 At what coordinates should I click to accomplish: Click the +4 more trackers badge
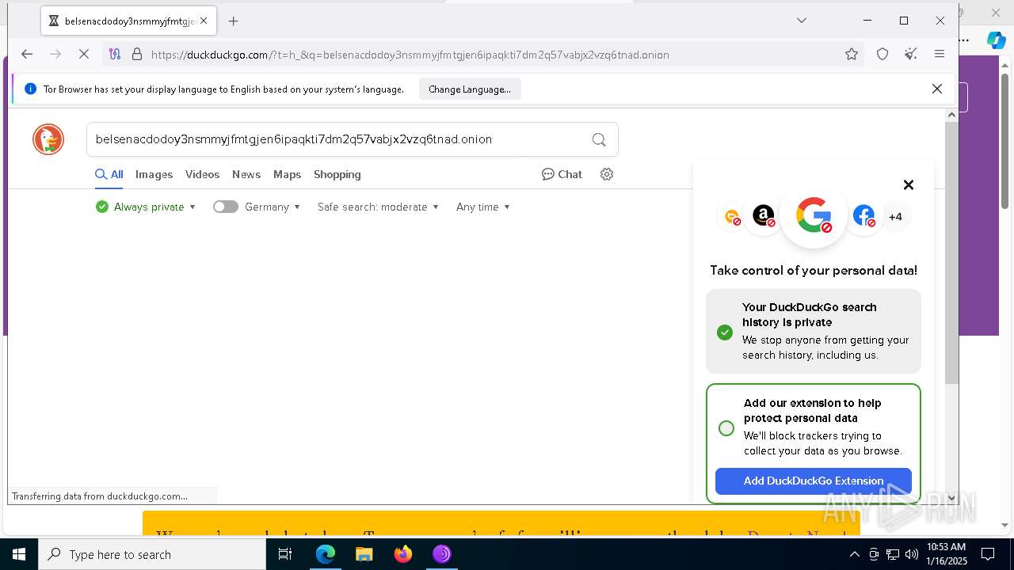(x=895, y=217)
